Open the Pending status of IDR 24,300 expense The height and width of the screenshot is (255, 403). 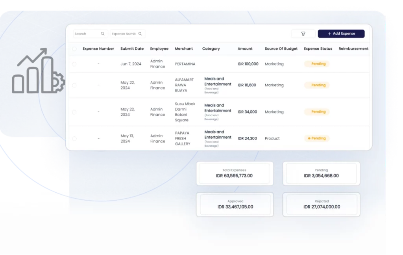coord(317,138)
